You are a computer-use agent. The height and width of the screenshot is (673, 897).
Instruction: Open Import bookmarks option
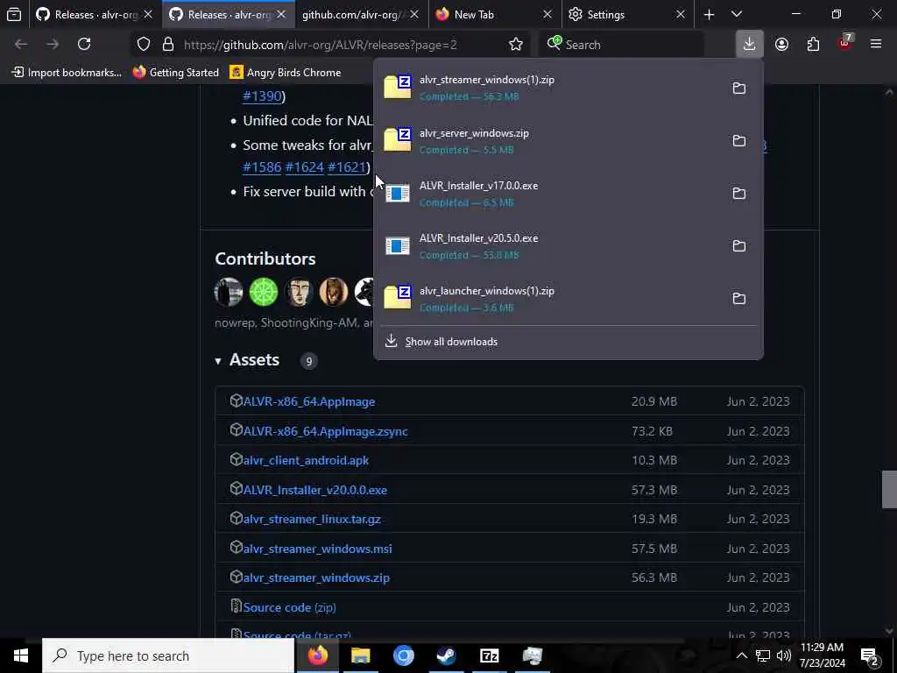(67, 72)
